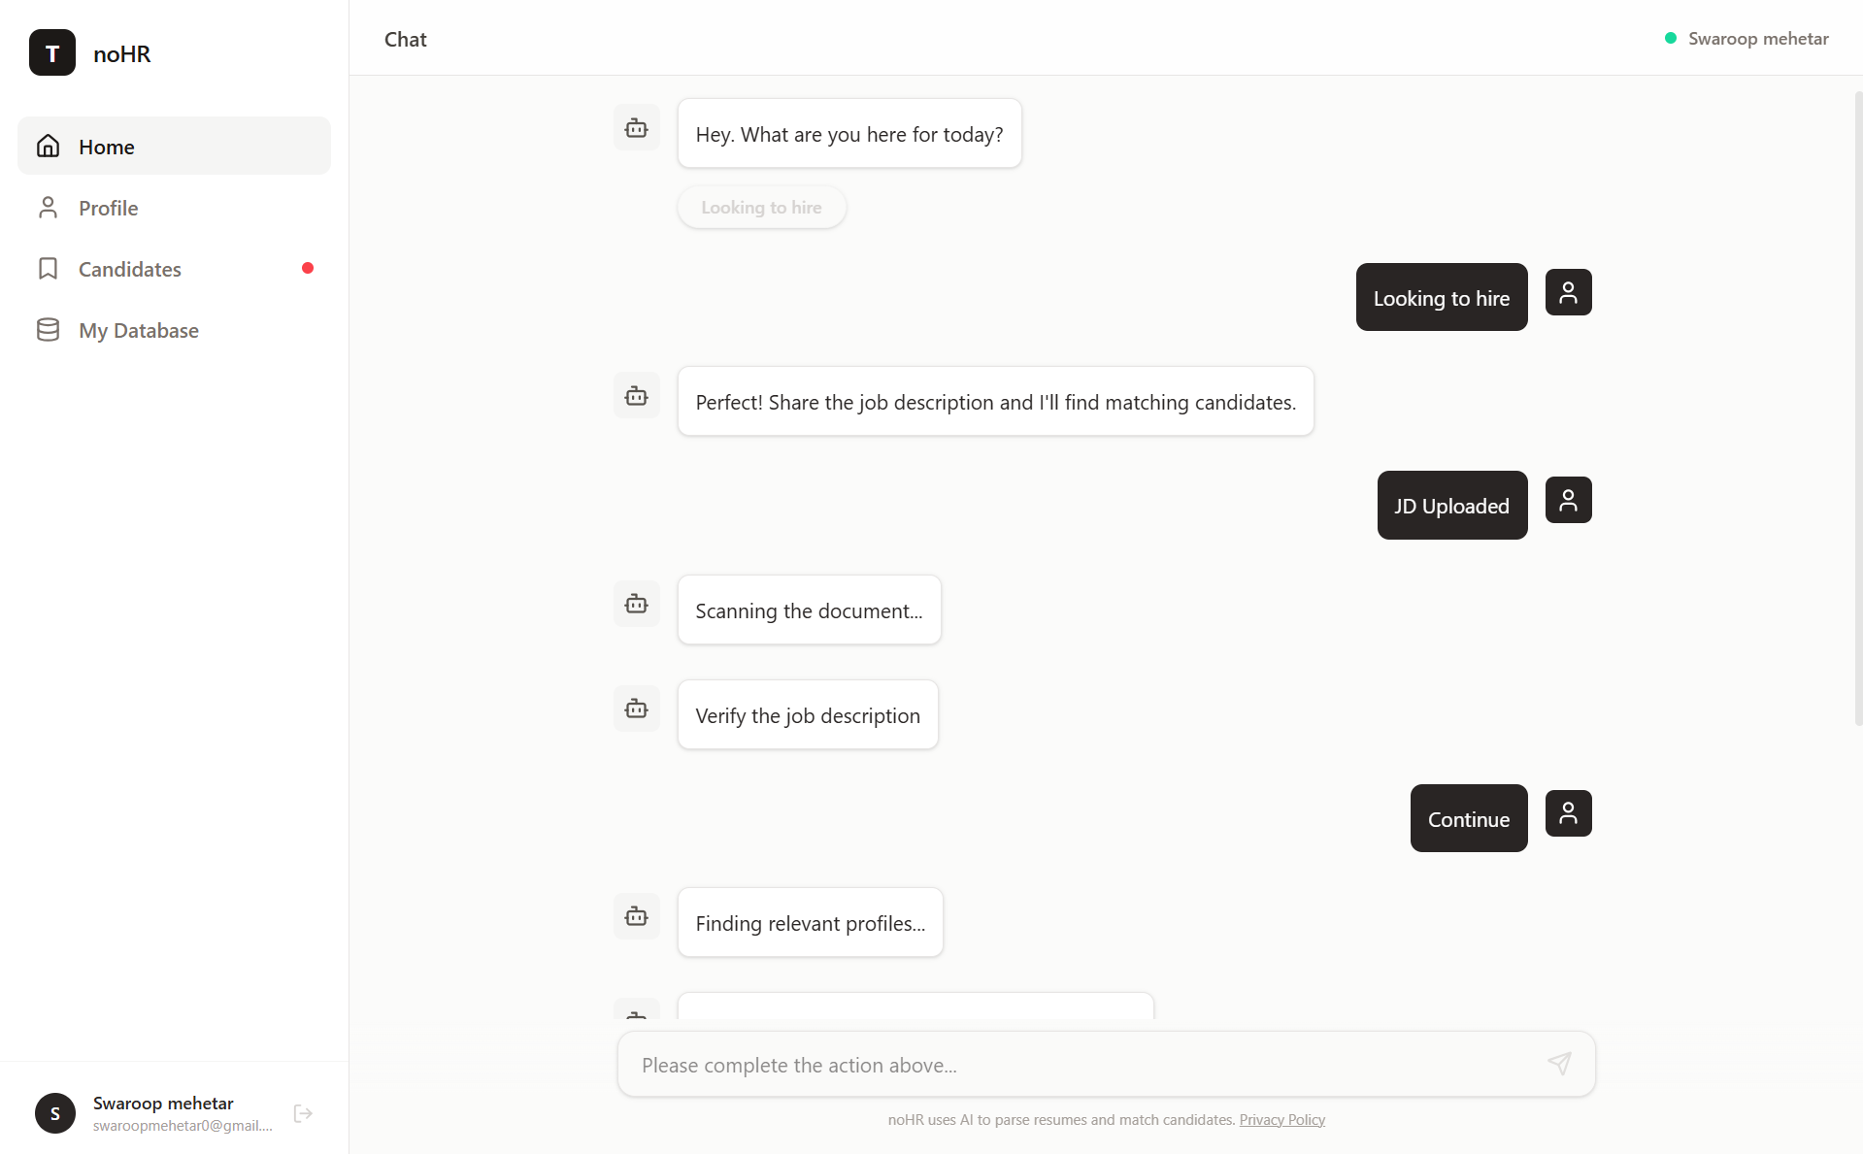The height and width of the screenshot is (1154, 1863).
Task: Select Candidates from the sidebar menu
Action: [129, 268]
